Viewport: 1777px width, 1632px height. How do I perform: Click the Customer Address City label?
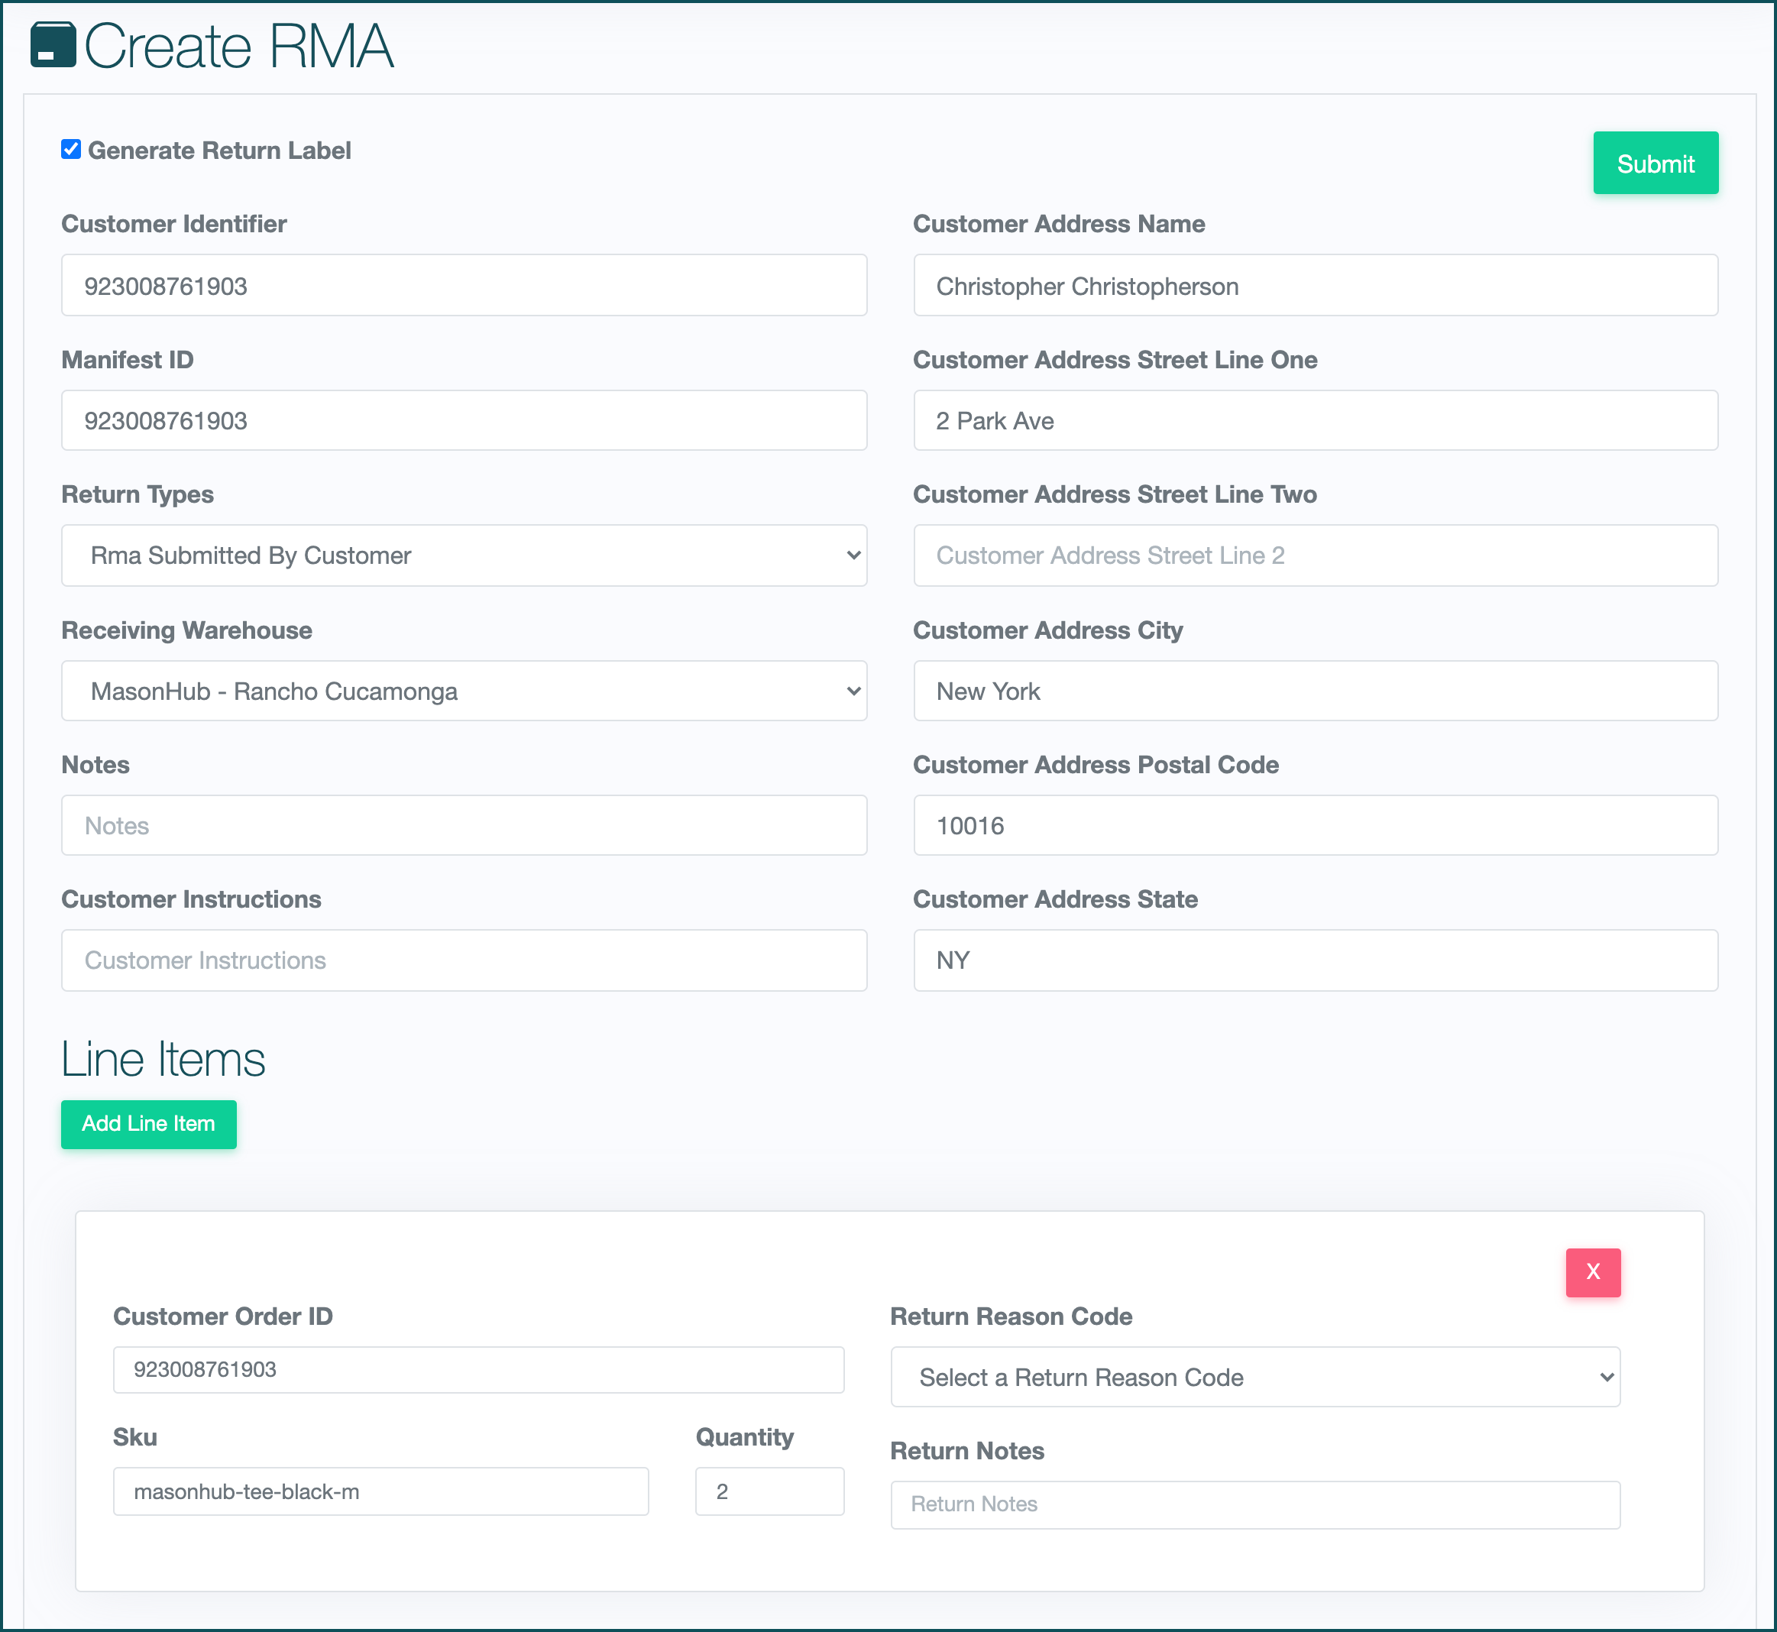click(1047, 630)
